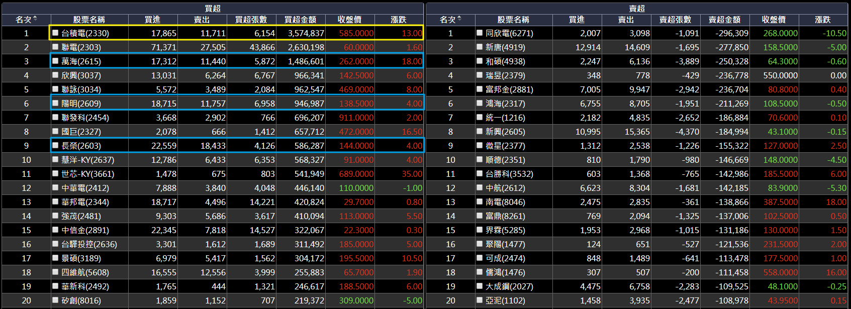Check the box next to 萬海(2615)
The height and width of the screenshot is (309, 851).
coord(55,61)
